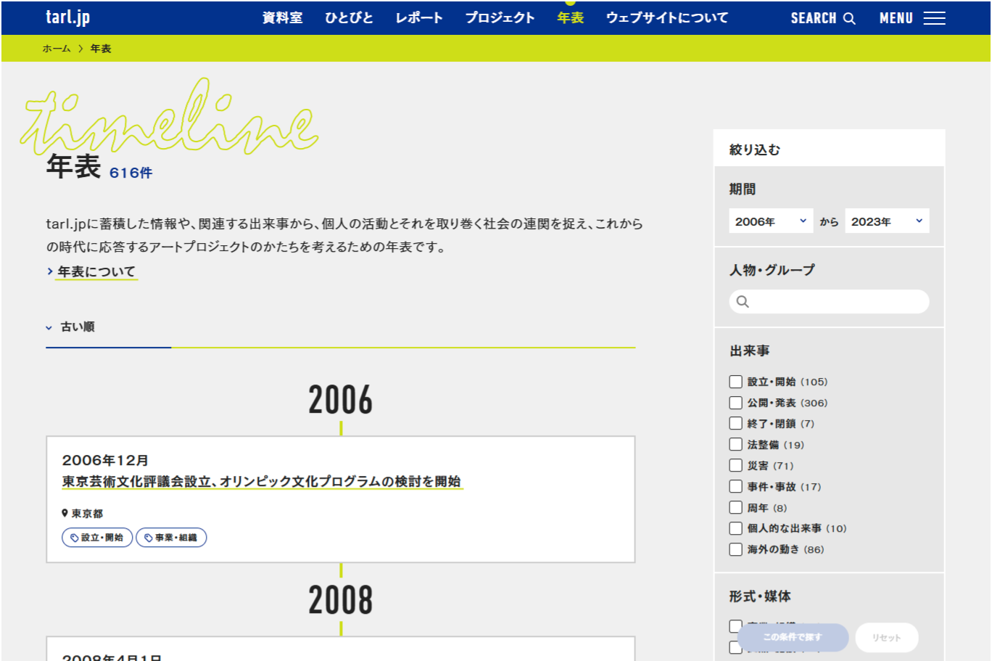Open the 東京芸術文化評議会設立 entry title
This screenshot has height=661, width=992.
(x=261, y=482)
